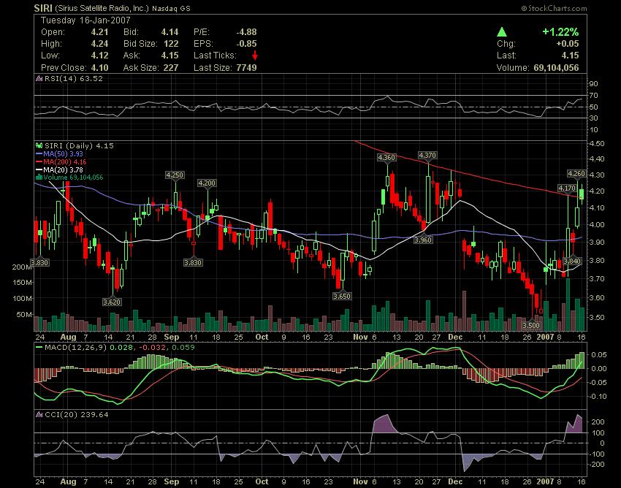Click the 200M volume axis label
The width and height of the screenshot is (621, 488).
tap(22, 267)
